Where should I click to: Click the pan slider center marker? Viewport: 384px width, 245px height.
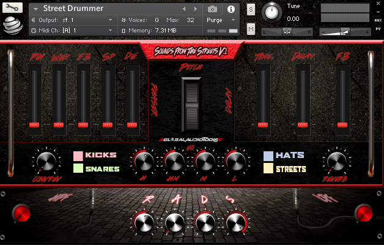point(287,32)
